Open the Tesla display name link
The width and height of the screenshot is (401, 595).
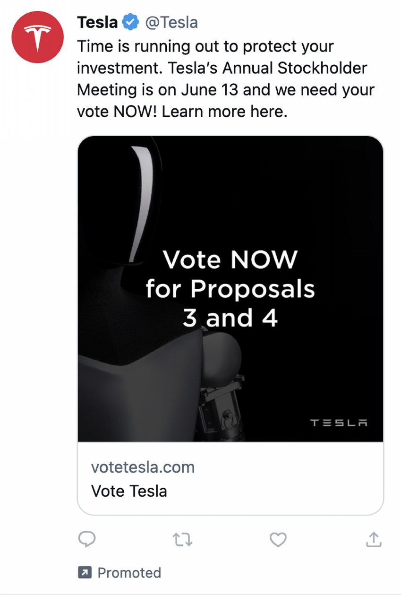click(x=98, y=22)
